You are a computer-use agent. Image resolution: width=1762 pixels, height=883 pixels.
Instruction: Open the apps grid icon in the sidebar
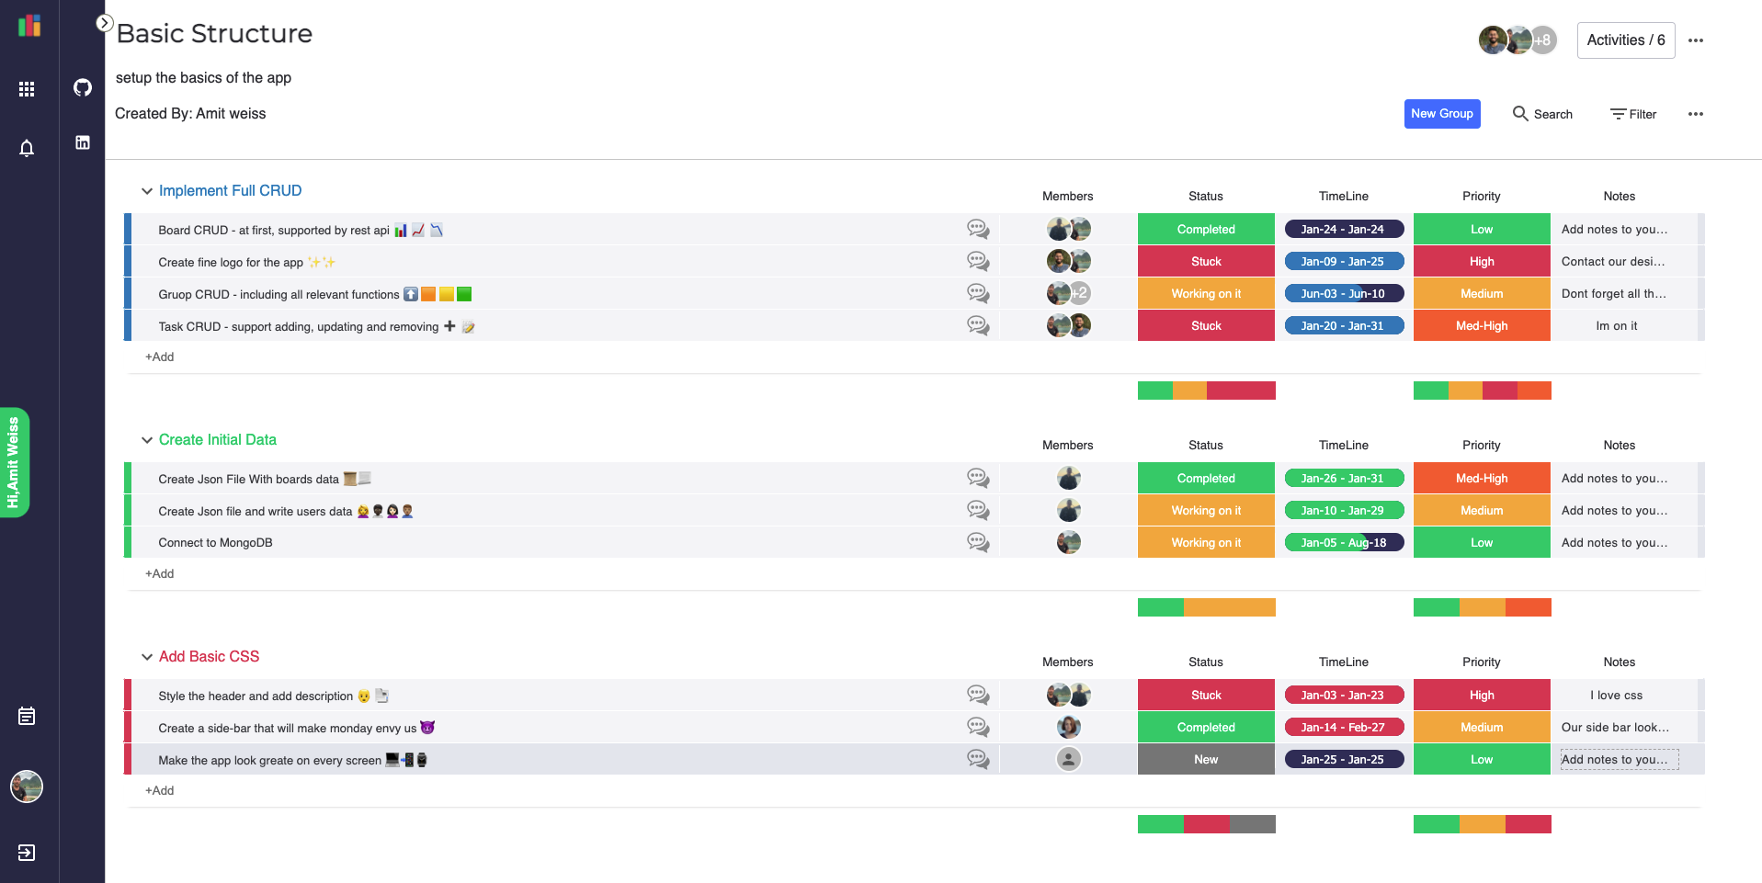(x=27, y=88)
